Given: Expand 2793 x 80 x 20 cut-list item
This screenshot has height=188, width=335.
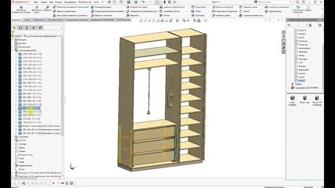Looking at the screenshot, I should coord(16,115).
